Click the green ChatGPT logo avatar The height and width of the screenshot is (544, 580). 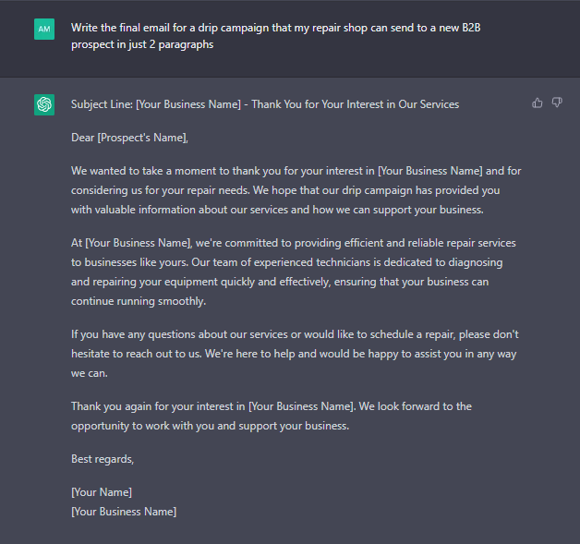[44, 104]
